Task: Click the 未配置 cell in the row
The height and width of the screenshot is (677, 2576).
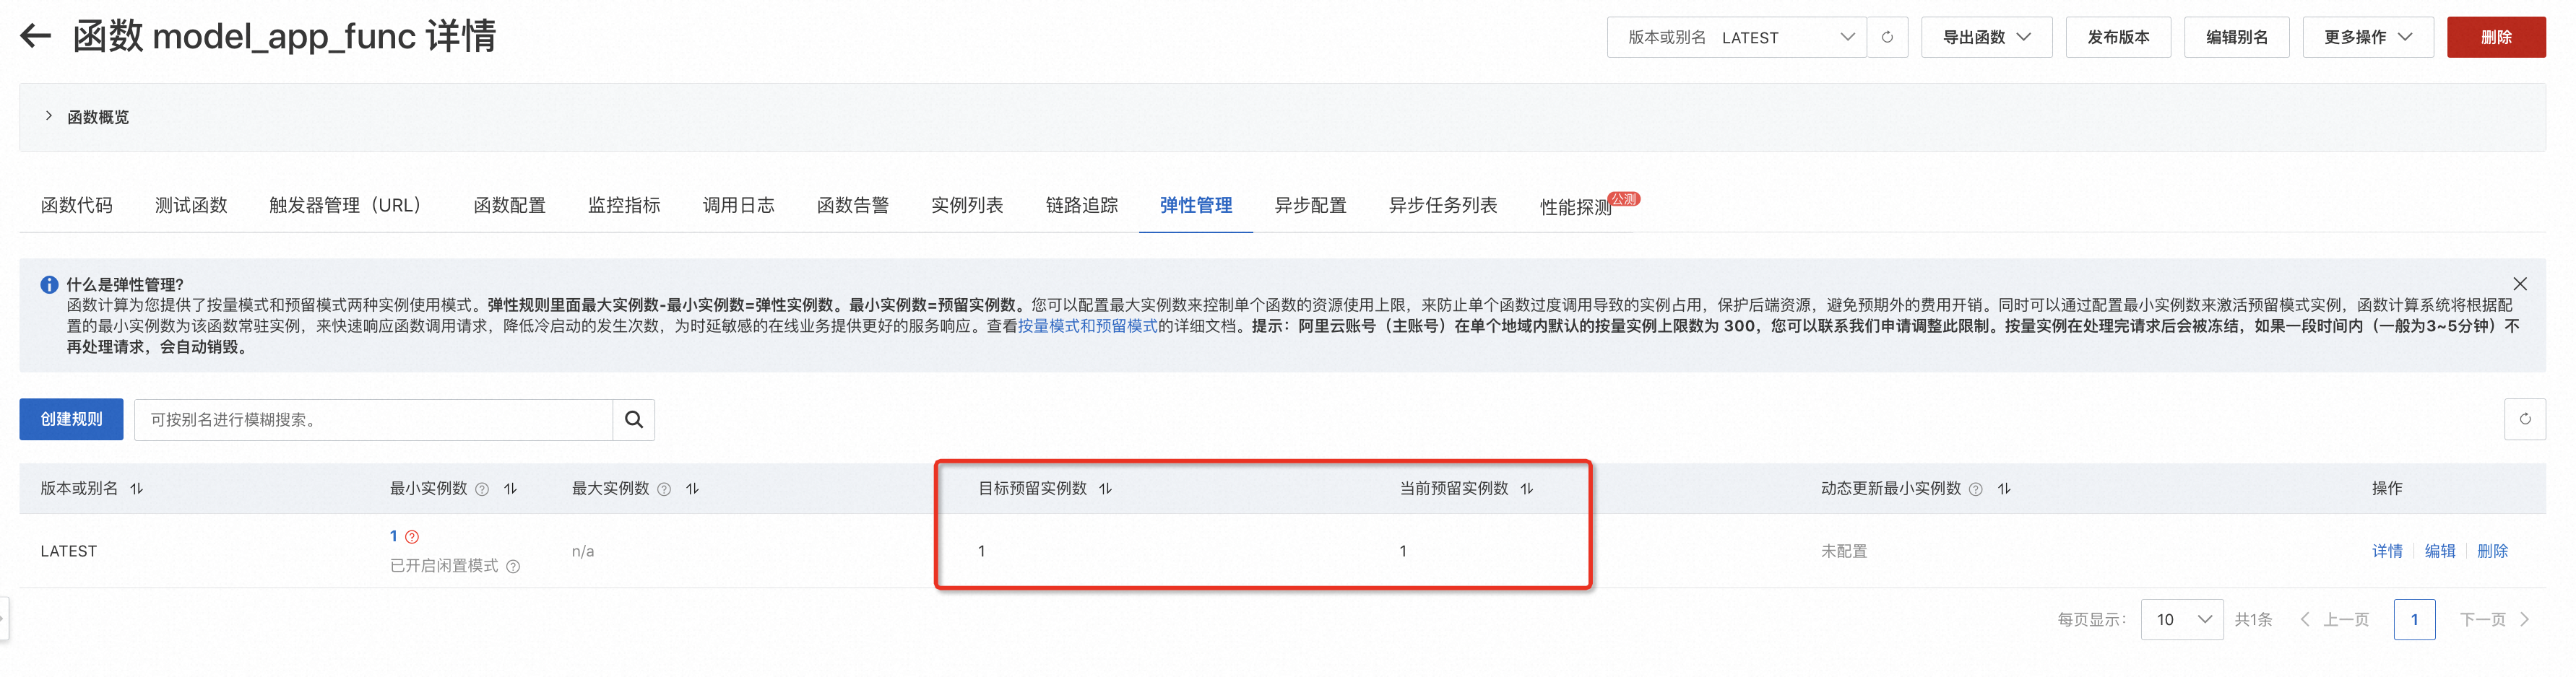Action: tap(1844, 551)
